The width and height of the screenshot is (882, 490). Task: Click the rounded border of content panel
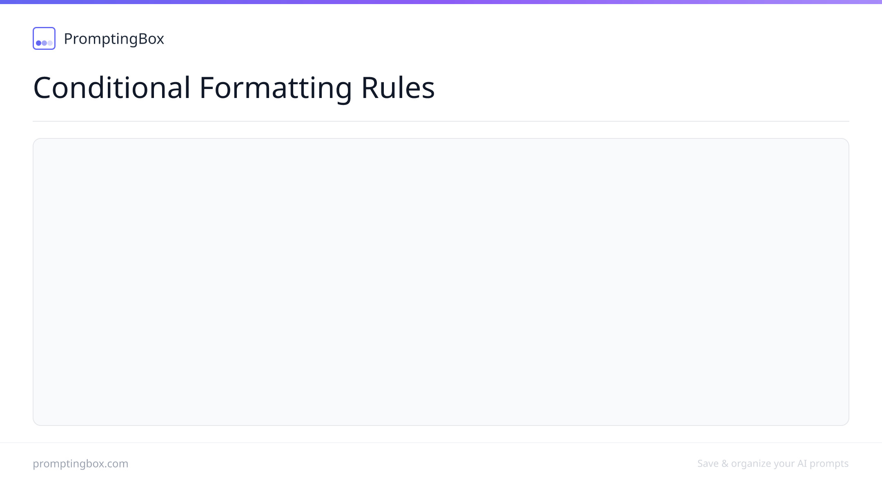point(441,138)
